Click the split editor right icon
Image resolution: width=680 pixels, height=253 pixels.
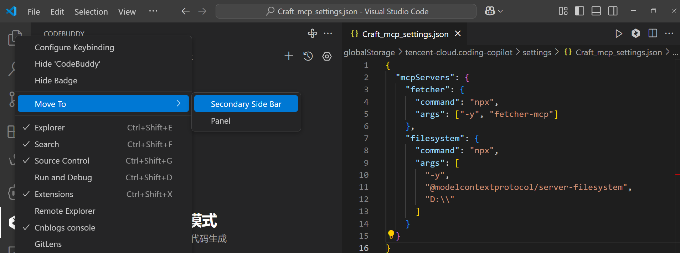653,33
